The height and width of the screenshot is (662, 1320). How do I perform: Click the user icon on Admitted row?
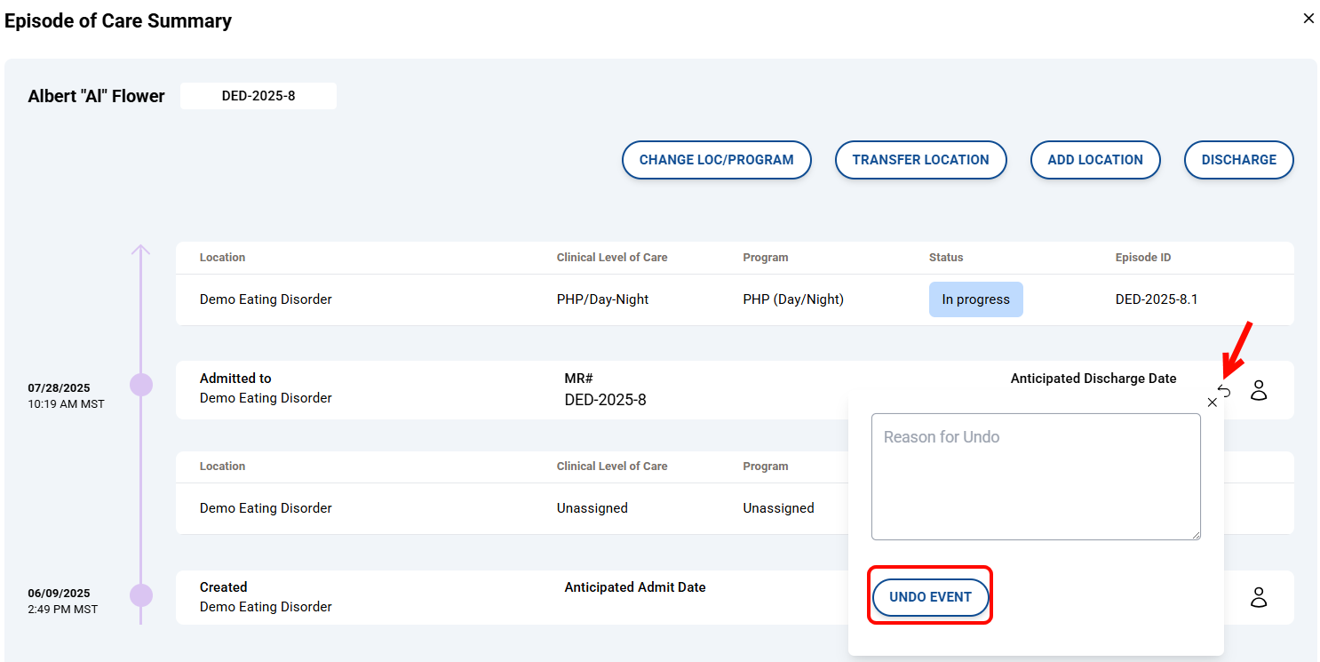pyautogui.click(x=1259, y=390)
